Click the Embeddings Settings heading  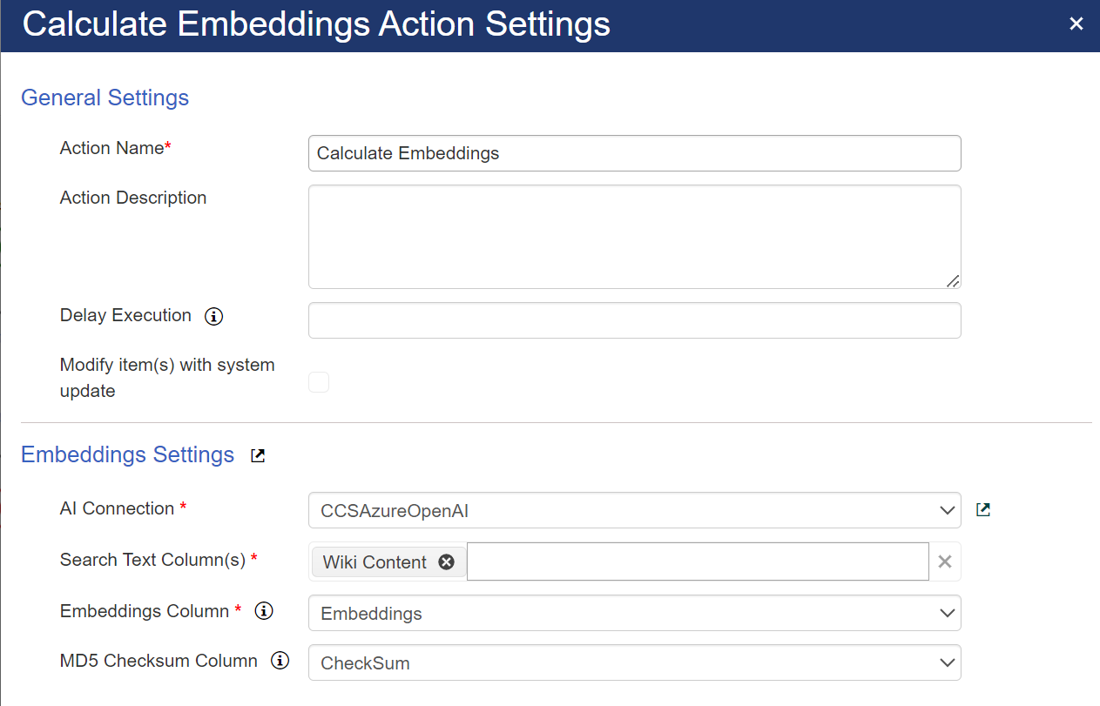pos(127,455)
